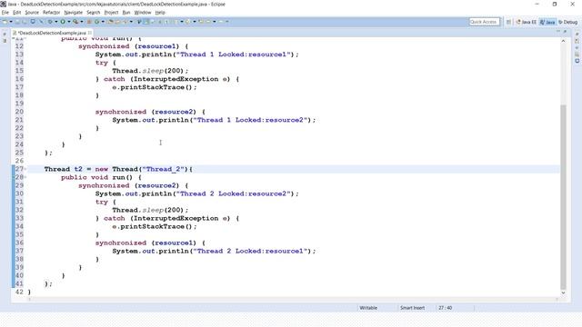Maximize the editor area
This screenshot has width=582, height=327.
point(565,32)
